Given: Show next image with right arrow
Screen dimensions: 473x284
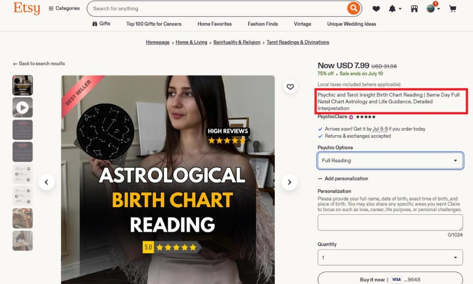Looking at the screenshot, I should tap(290, 182).
